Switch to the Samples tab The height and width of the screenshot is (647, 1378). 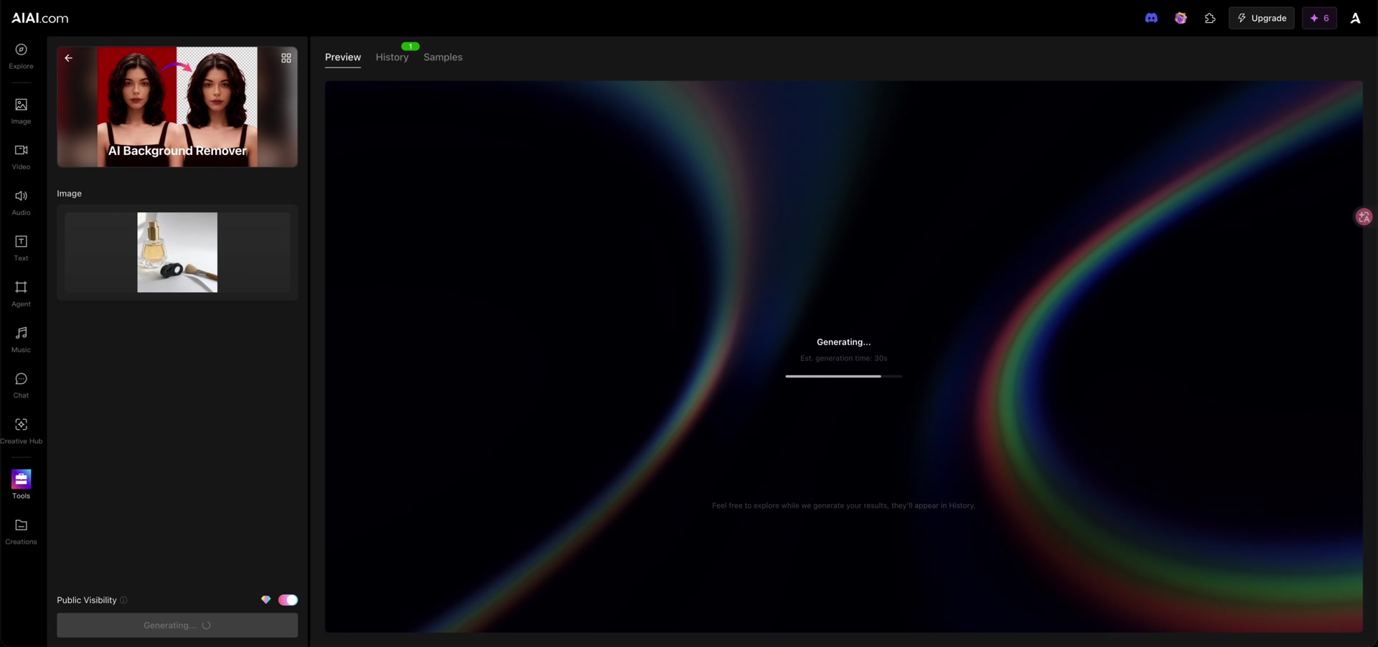pos(443,57)
